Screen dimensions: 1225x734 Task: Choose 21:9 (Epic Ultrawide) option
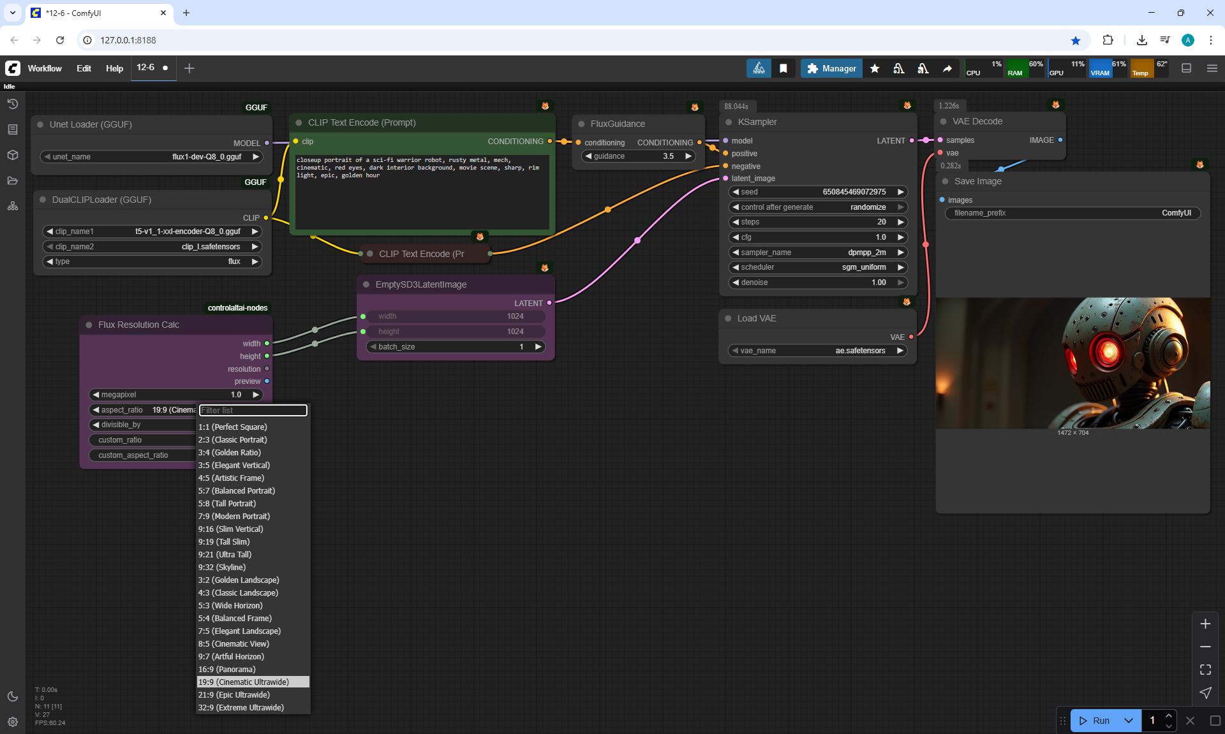click(x=234, y=694)
